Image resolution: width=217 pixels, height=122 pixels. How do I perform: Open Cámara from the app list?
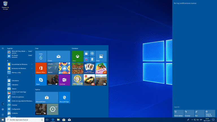(x=20, y=89)
